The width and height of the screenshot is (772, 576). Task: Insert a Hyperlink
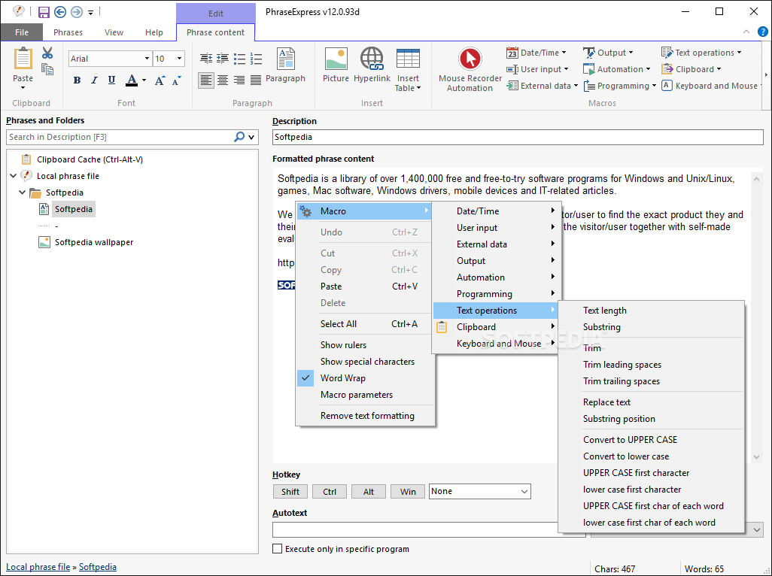point(372,65)
